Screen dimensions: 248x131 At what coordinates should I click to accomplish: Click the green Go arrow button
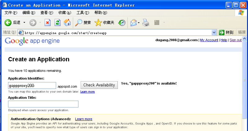click(222, 33)
